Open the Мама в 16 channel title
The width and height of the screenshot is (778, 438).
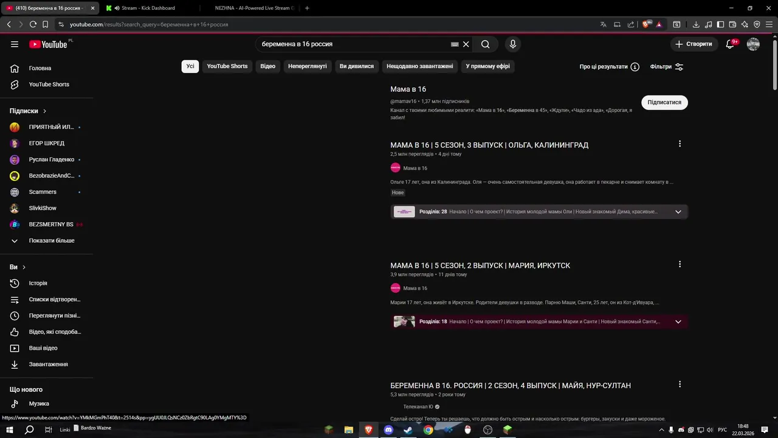[408, 89]
